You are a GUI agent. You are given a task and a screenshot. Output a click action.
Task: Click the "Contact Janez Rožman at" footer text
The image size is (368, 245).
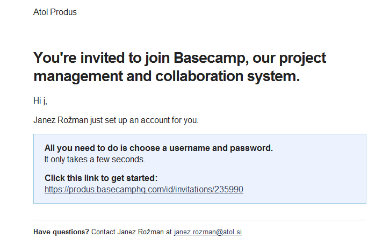click(132, 232)
